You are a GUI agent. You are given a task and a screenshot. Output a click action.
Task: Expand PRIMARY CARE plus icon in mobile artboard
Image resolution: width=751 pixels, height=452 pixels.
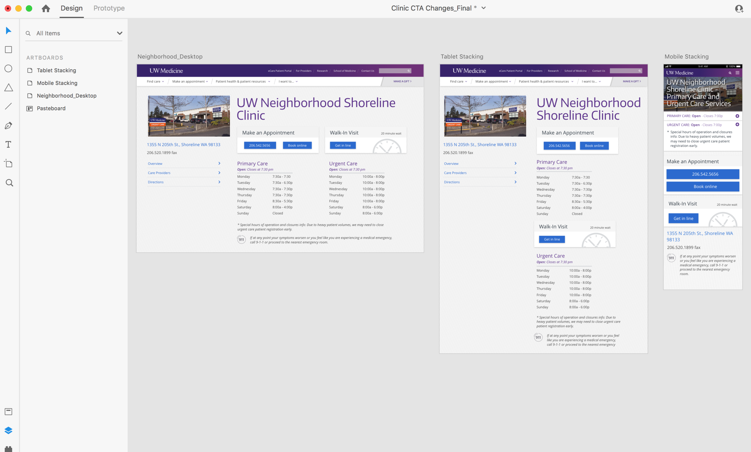[x=737, y=116]
